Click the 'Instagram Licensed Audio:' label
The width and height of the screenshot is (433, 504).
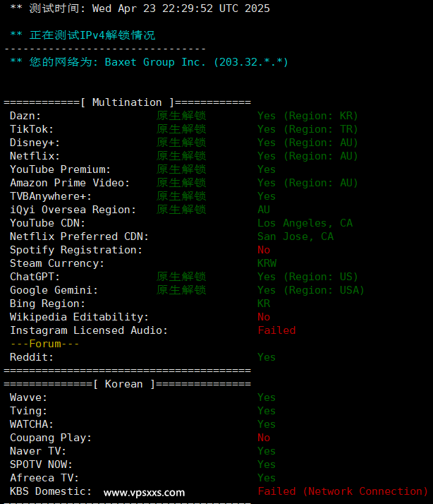(x=89, y=330)
